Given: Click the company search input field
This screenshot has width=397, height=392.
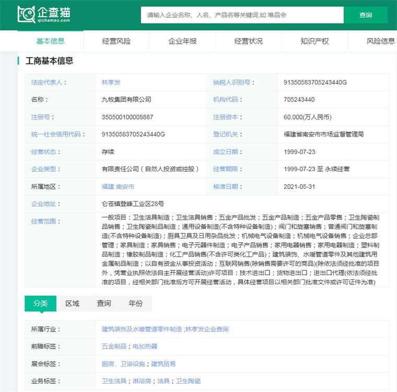Looking at the screenshot, I should click(x=242, y=15).
